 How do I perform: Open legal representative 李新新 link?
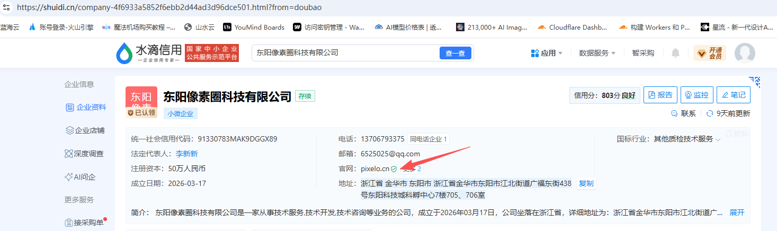click(187, 154)
